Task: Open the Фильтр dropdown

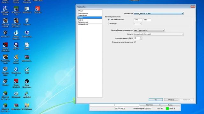Action: point(158,34)
